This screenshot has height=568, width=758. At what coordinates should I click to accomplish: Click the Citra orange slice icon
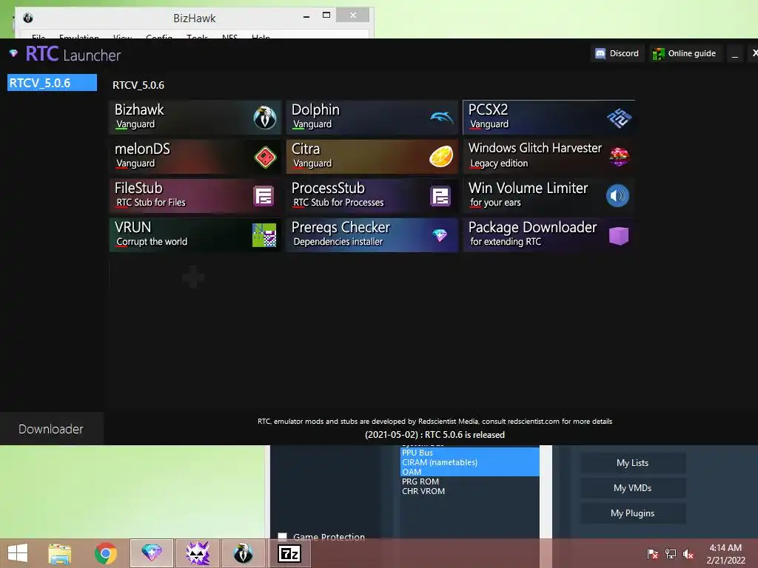(x=441, y=157)
